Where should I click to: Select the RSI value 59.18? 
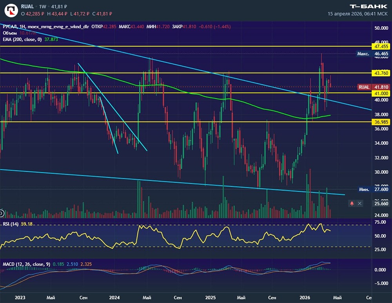27,224
